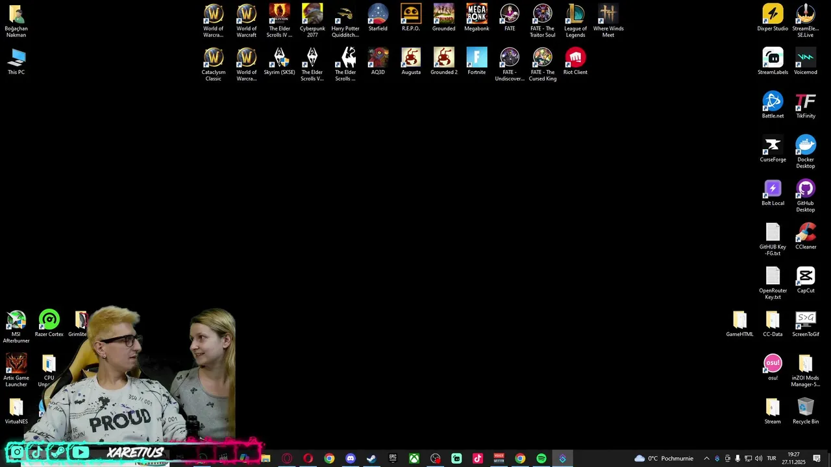Launch Harry Potter Quidditch shortcut
Image resolution: width=831 pixels, height=467 pixels.
345,21
